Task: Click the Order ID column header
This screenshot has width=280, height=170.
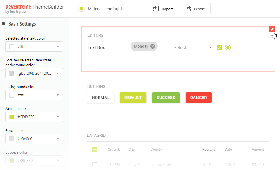Action: (x=114, y=150)
